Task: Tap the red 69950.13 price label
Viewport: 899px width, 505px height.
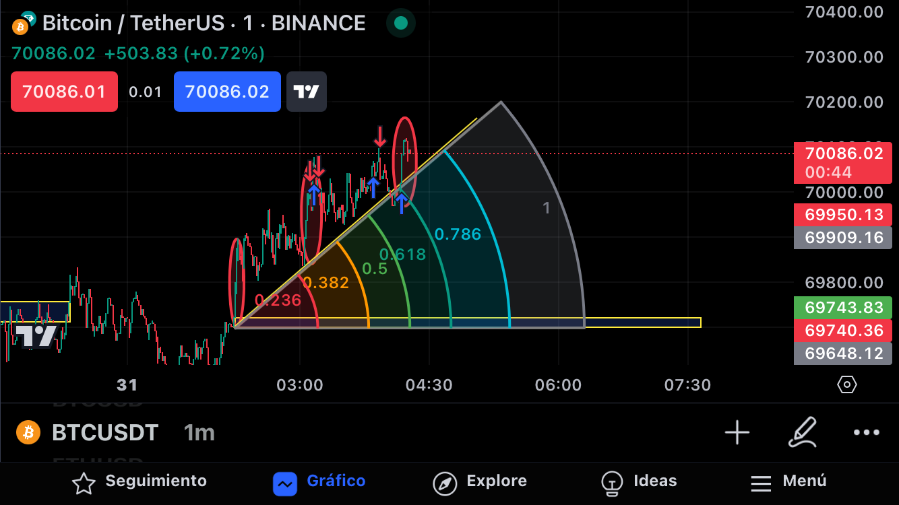Action: click(843, 215)
